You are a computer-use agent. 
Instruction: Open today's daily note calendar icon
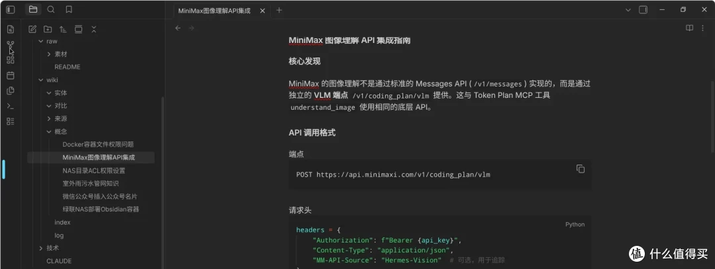(x=11, y=75)
